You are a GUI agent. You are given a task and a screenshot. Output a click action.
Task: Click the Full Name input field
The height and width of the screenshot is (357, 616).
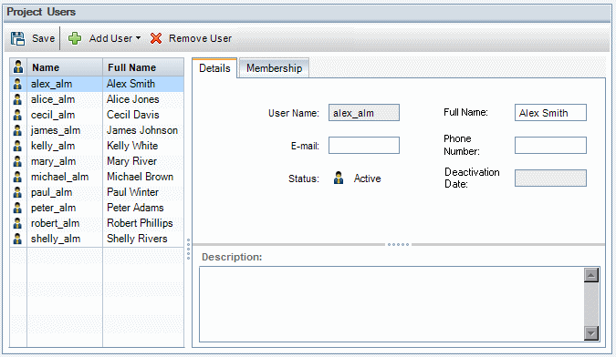[x=550, y=112]
